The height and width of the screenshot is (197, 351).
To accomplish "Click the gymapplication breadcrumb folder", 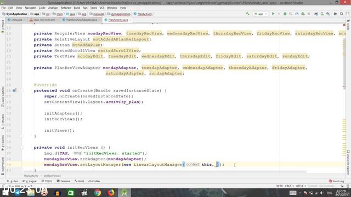I will click(118, 14).
